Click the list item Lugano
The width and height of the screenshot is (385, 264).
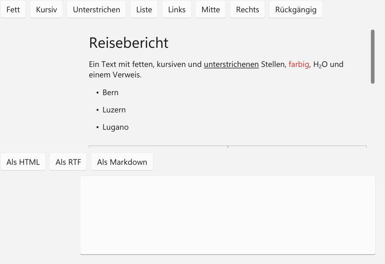click(x=116, y=127)
